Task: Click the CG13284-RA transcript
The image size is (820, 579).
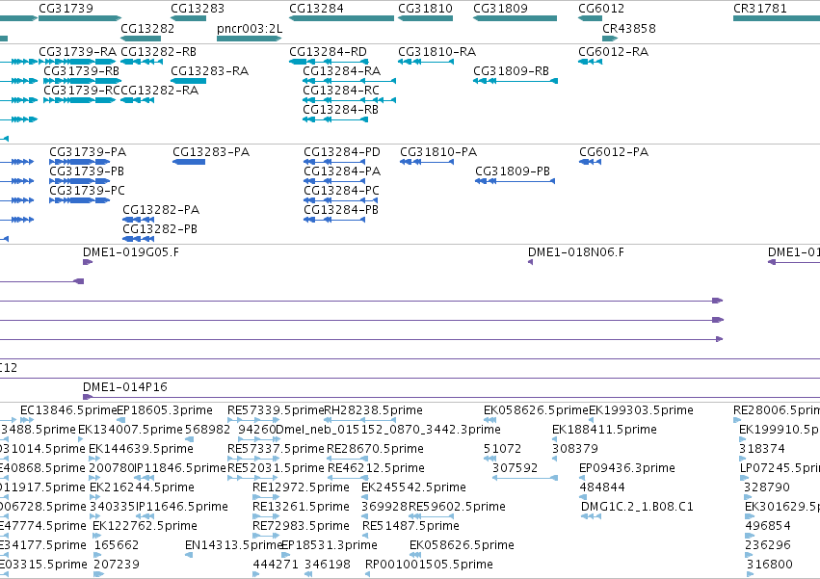Action: pos(350,81)
